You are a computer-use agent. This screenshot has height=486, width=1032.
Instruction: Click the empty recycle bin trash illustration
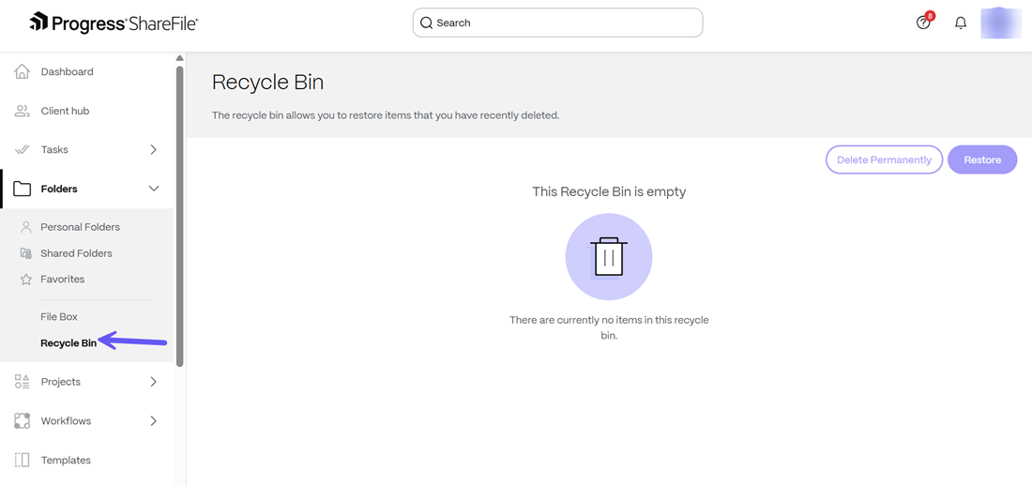pyautogui.click(x=609, y=257)
